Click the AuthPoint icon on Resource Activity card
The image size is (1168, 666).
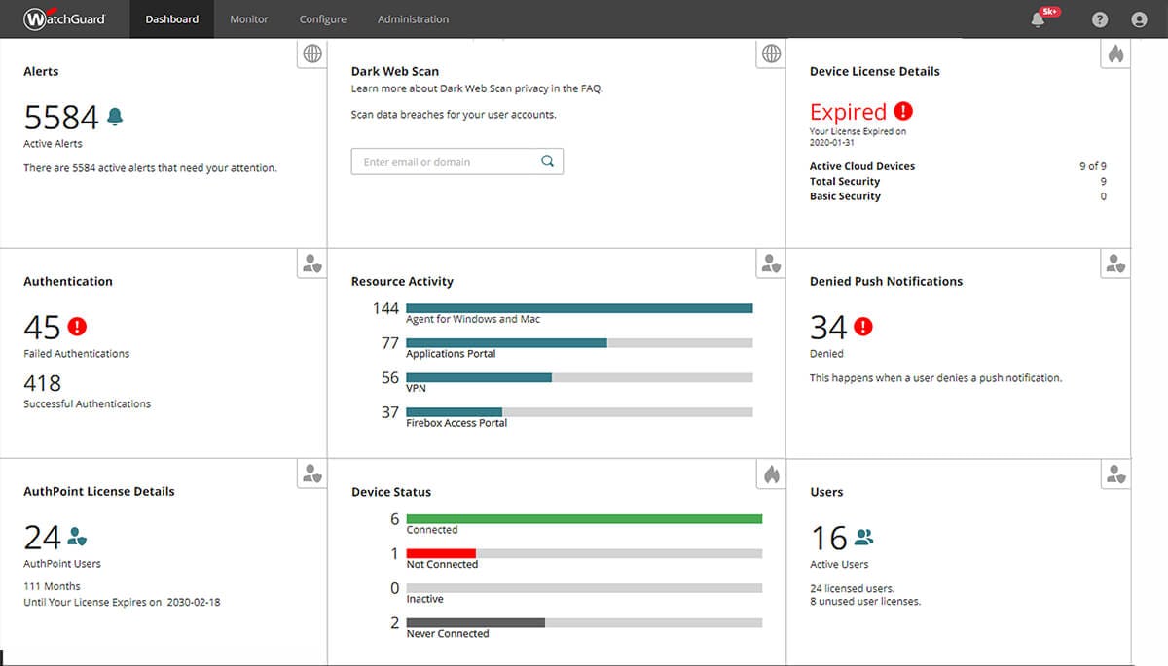(x=771, y=263)
